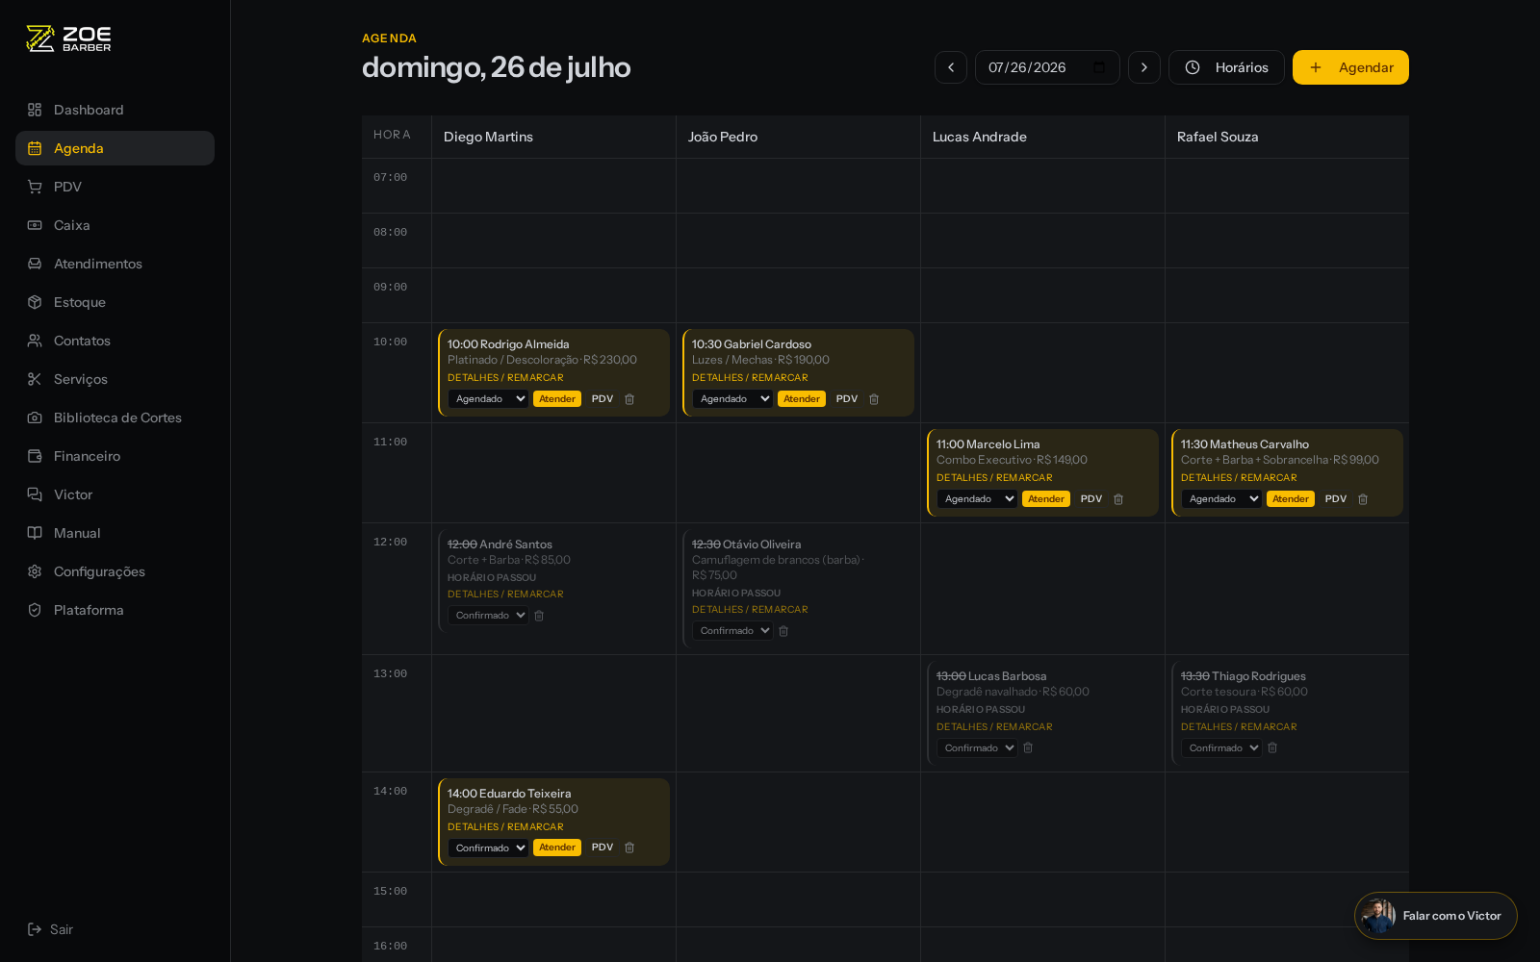Image resolution: width=1540 pixels, height=962 pixels.
Task: Open the calendar picker in date field
Action: tap(1099, 67)
